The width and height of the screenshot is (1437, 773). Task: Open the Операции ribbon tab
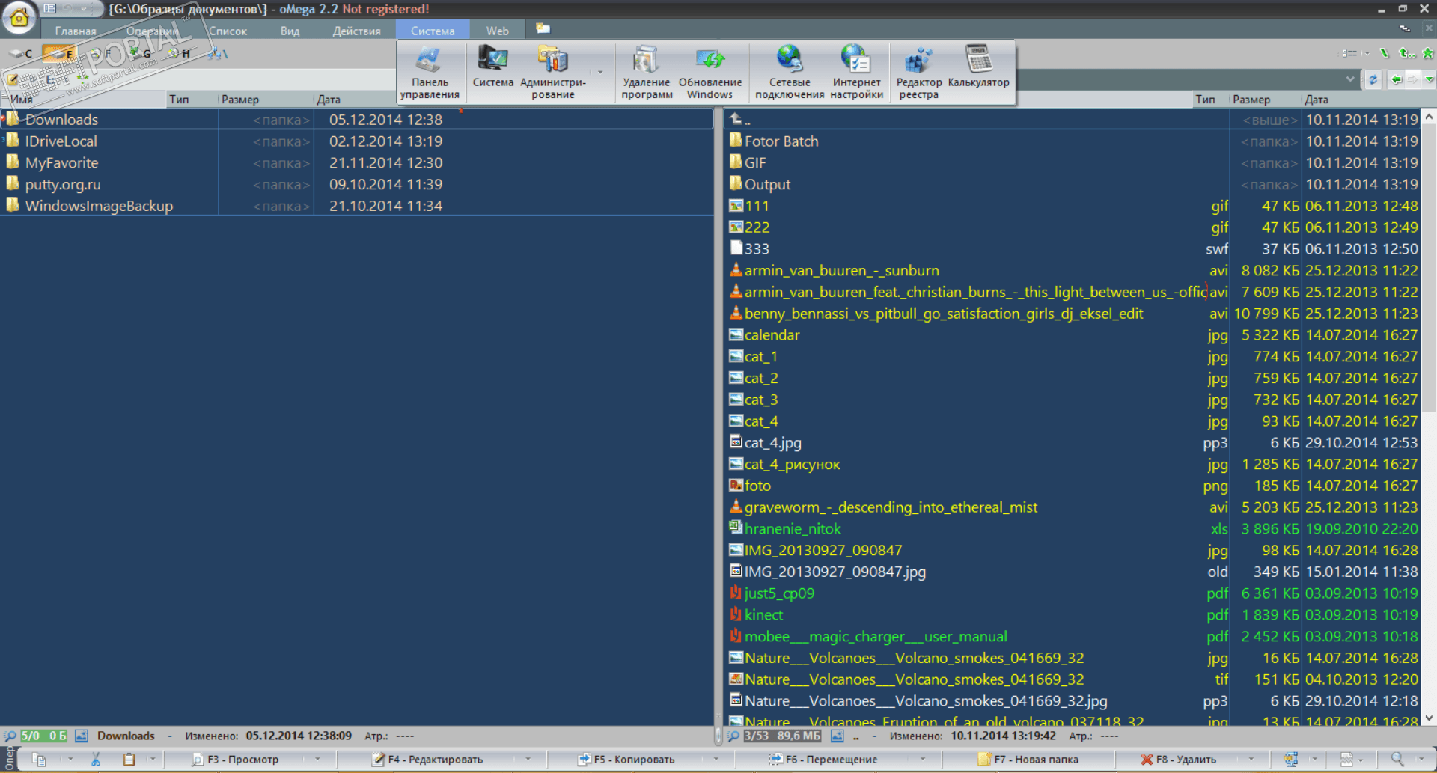(152, 31)
